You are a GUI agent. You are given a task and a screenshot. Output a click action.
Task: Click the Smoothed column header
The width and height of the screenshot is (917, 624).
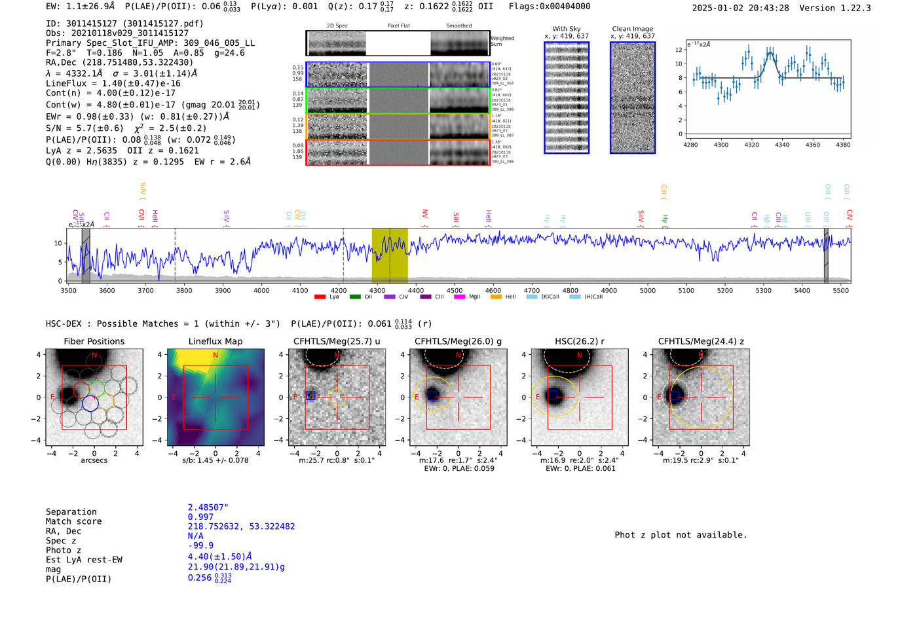tap(459, 26)
